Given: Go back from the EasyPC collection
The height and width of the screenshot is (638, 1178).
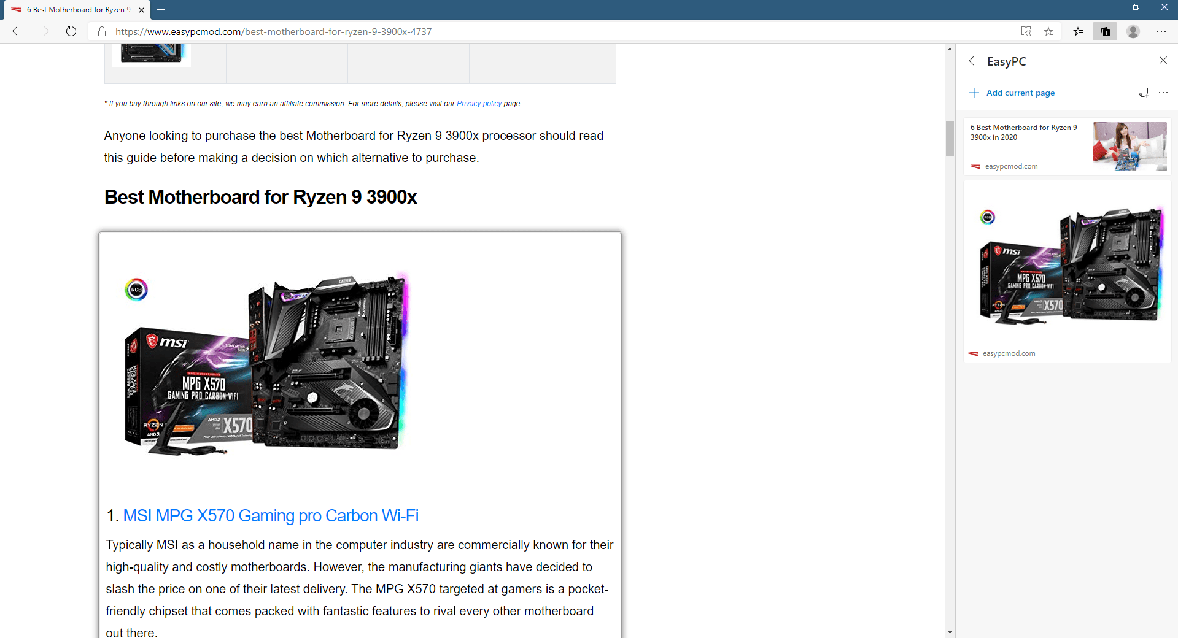Looking at the screenshot, I should tap(972, 61).
